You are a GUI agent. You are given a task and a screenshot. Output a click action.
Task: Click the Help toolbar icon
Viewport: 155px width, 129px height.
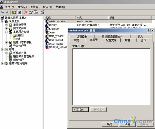(43, 12)
